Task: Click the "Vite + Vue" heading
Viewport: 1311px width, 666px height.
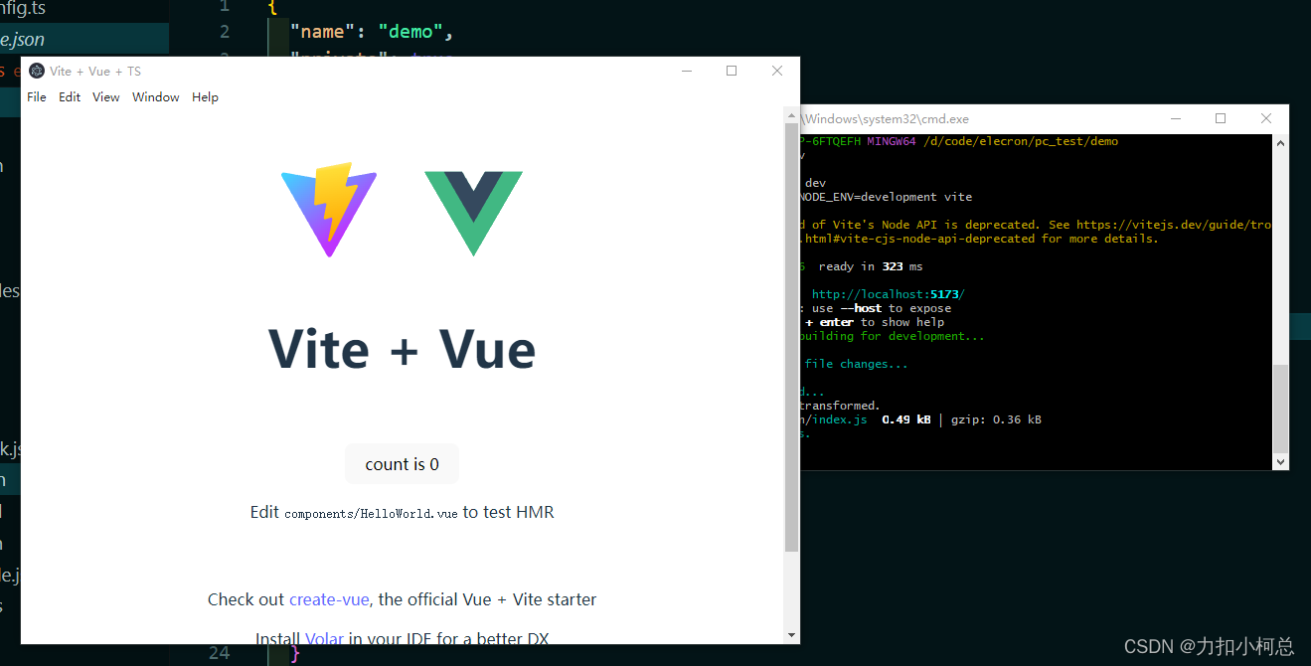Action: pos(402,349)
